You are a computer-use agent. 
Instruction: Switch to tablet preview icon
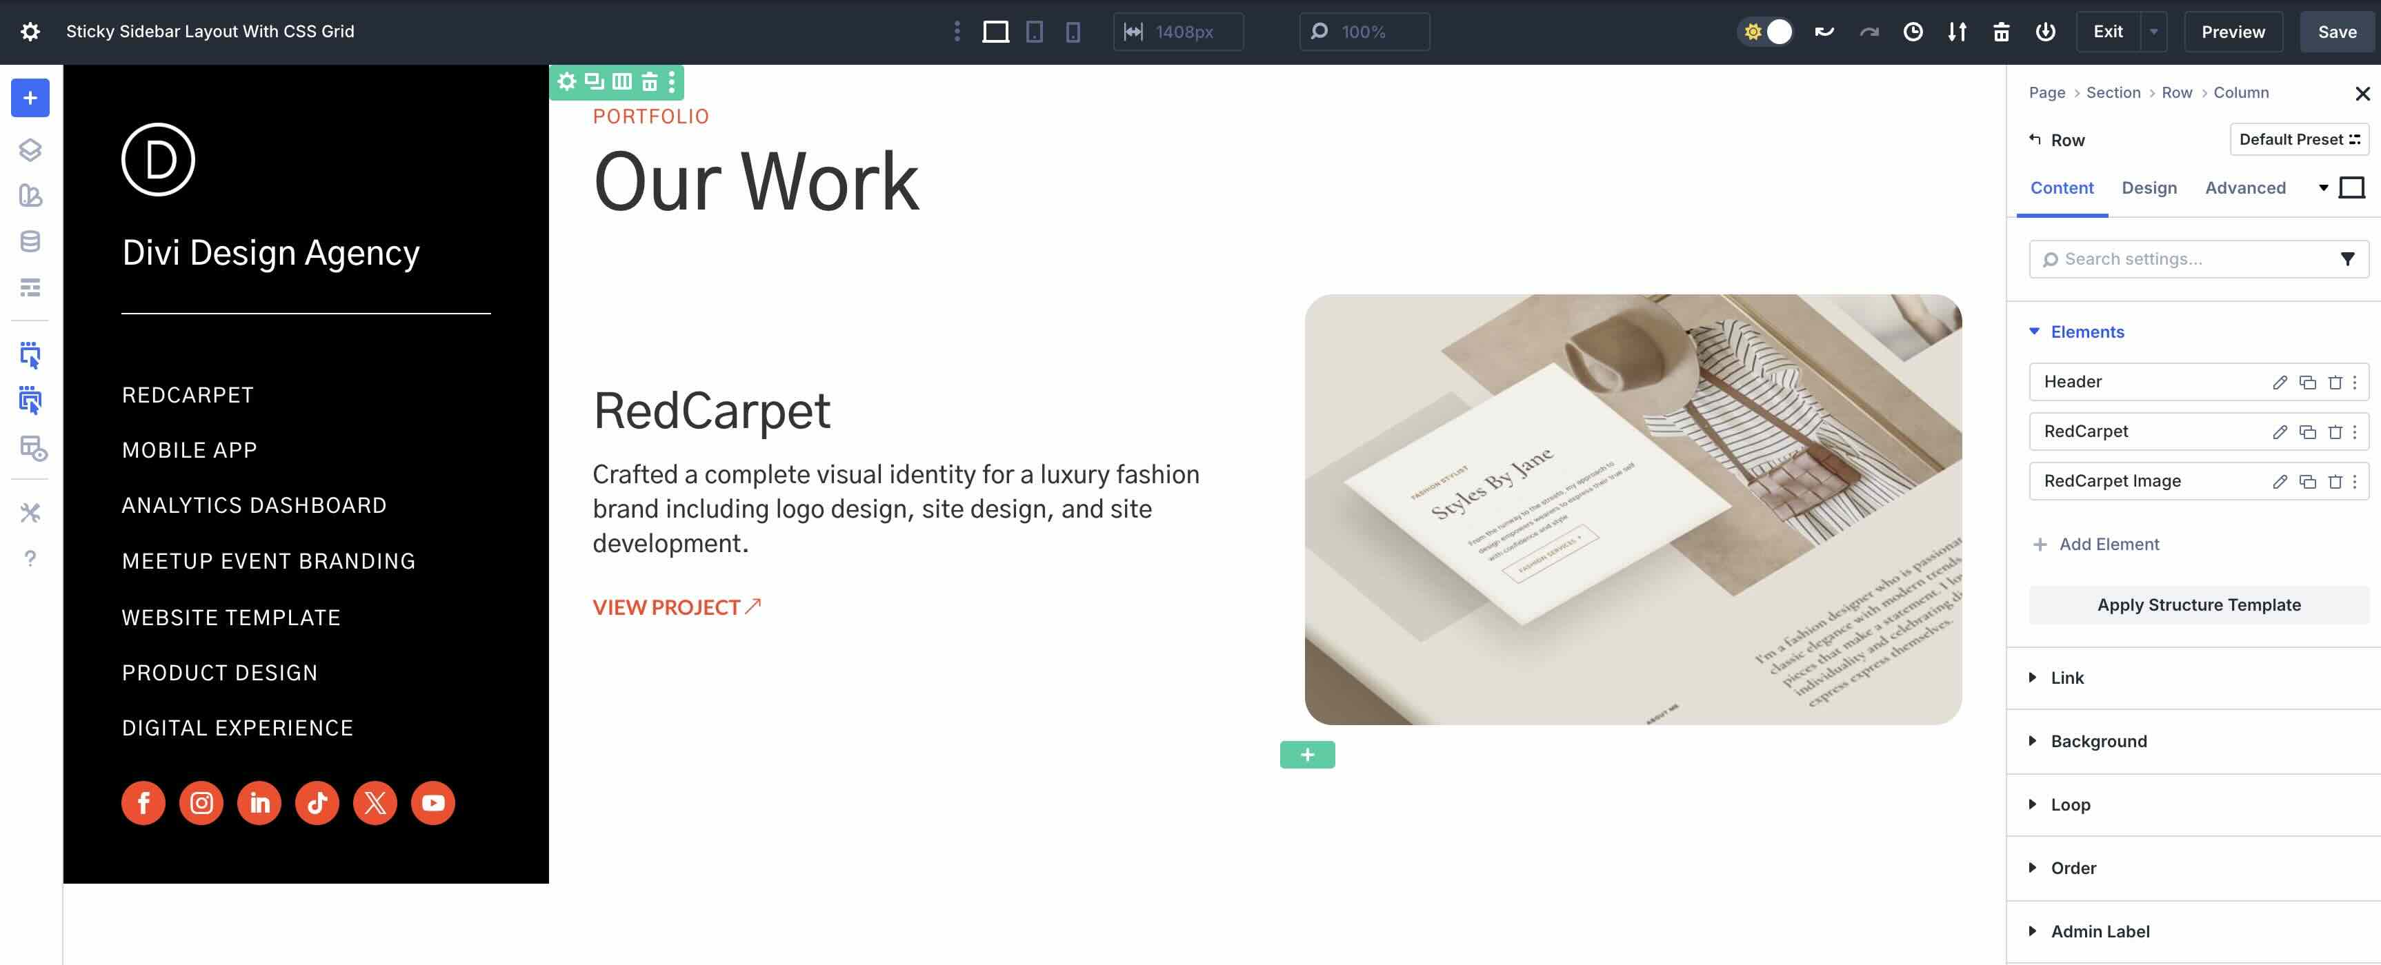[1033, 30]
